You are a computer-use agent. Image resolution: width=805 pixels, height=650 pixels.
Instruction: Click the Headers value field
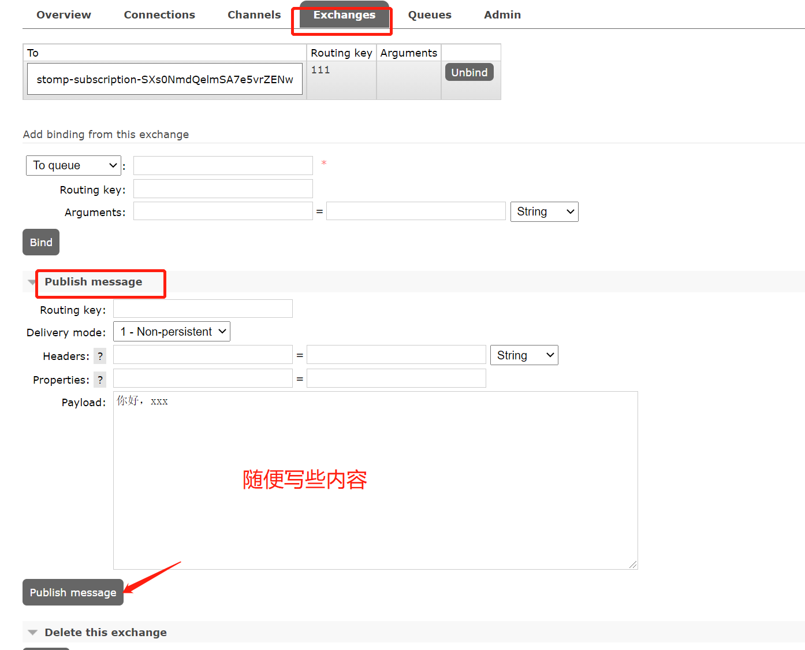click(396, 355)
